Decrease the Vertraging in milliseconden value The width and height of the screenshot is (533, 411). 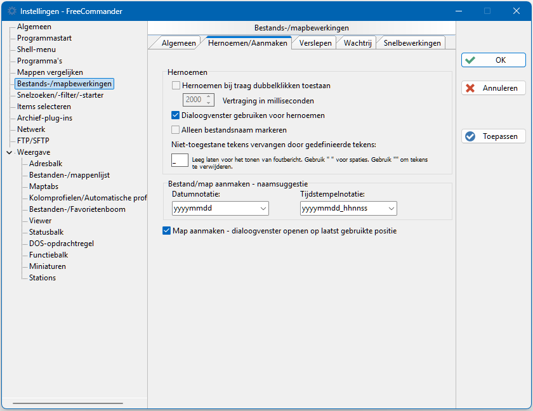pyautogui.click(x=209, y=102)
